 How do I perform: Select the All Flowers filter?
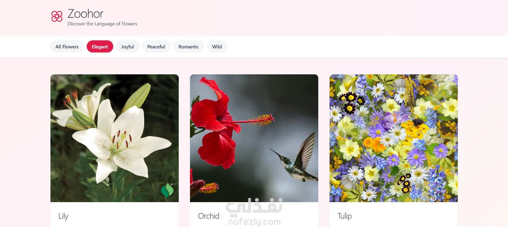point(67,47)
